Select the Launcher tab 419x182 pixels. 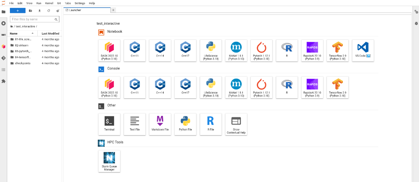click(87, 10)
